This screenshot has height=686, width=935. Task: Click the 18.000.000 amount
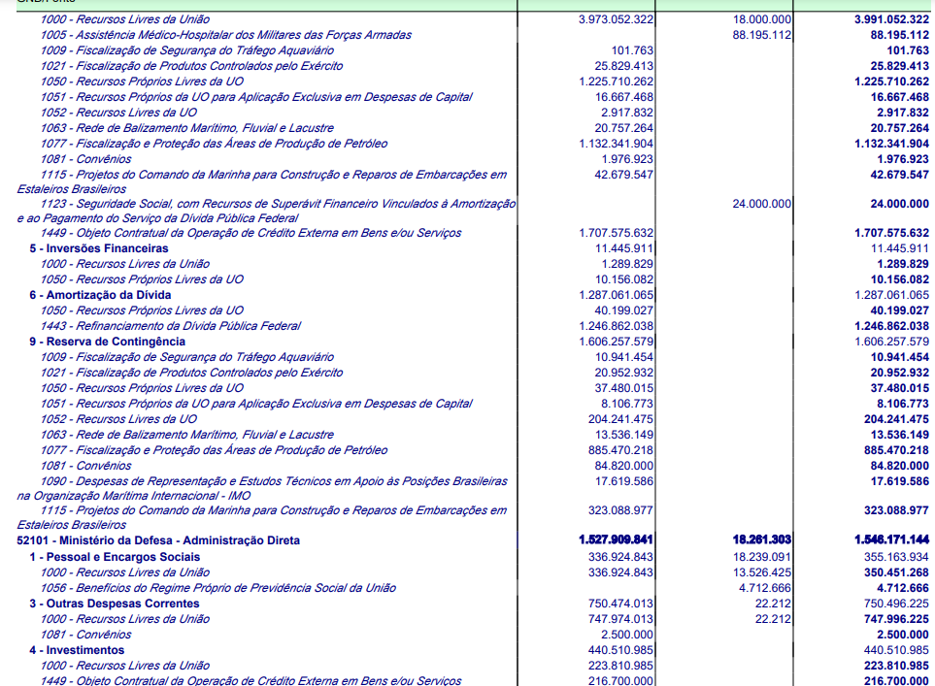(762, 19)
